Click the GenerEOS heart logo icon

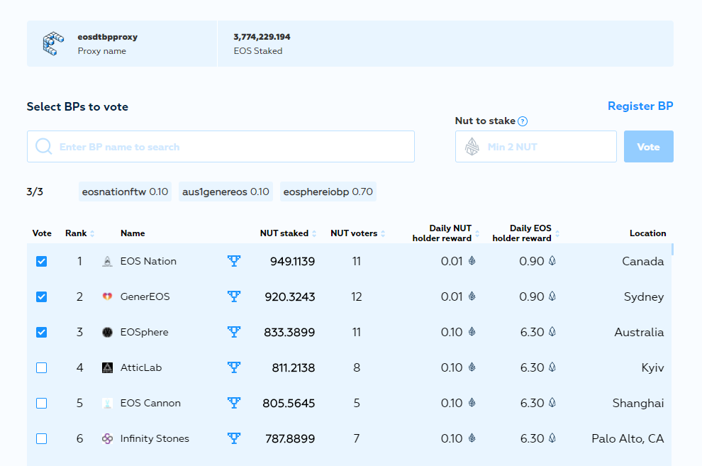[x=108, y=296]
